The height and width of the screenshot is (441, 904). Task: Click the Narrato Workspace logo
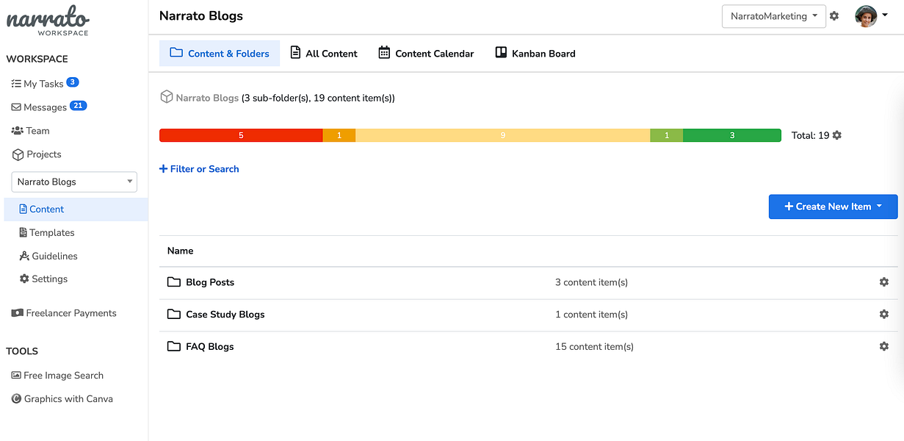pos(48,21)
